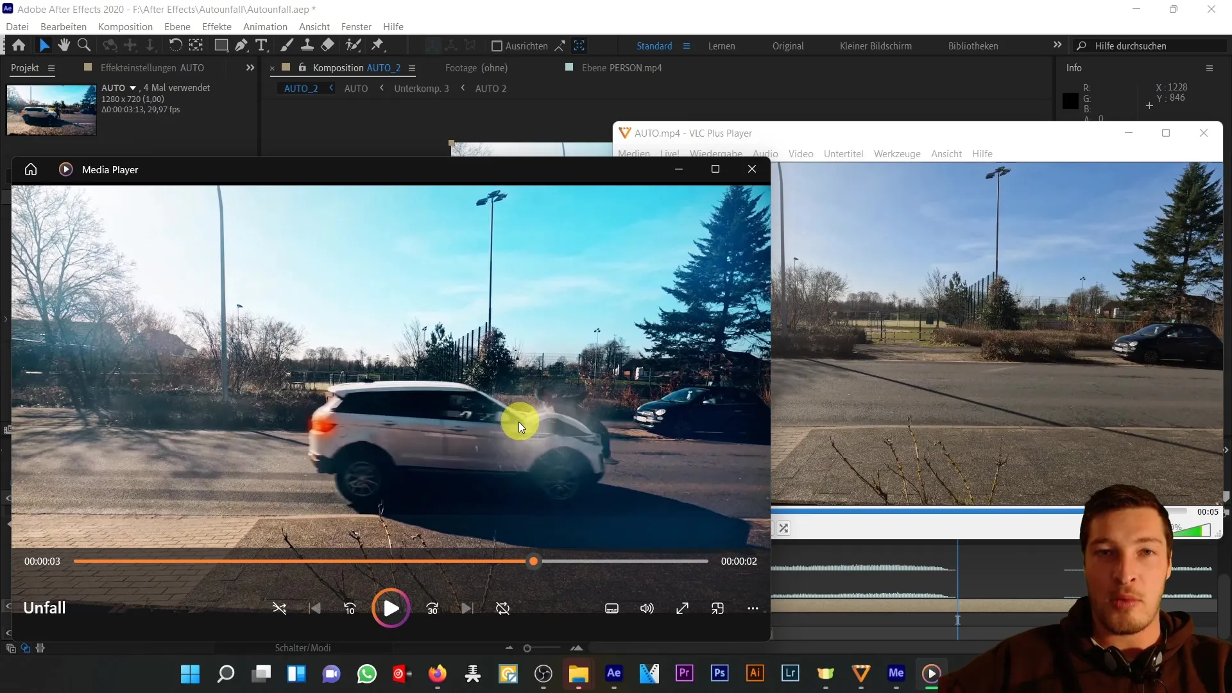
Task: Click the Media Player home icon
Action: pyautogui.click(x=31, y=169)
